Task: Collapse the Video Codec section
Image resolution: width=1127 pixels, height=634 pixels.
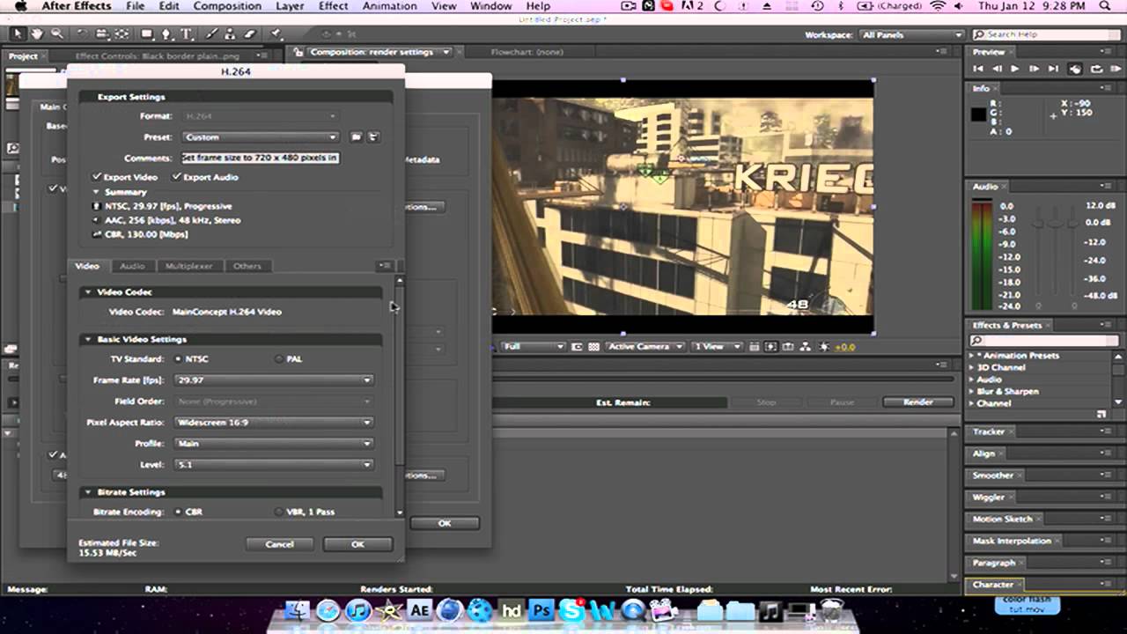Action: [x=88, y=292]
